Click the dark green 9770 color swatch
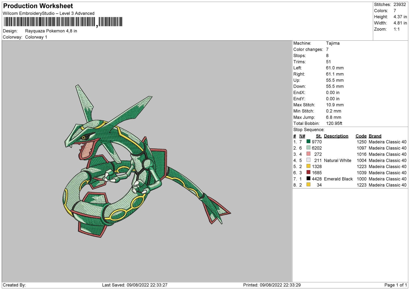410x290 pixels. point(308,141)
